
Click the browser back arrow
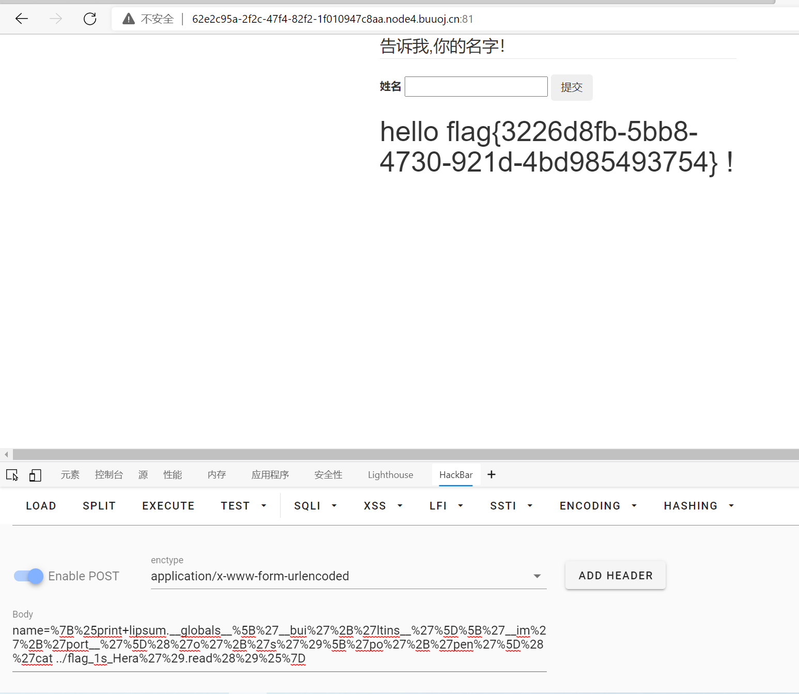pos(22,19)
